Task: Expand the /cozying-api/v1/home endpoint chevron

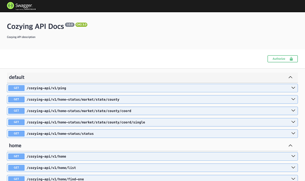Action: coord(293,156)
